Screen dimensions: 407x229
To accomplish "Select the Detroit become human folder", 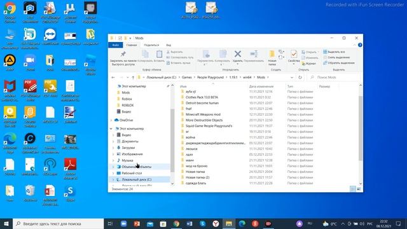I will coord(202,103).
